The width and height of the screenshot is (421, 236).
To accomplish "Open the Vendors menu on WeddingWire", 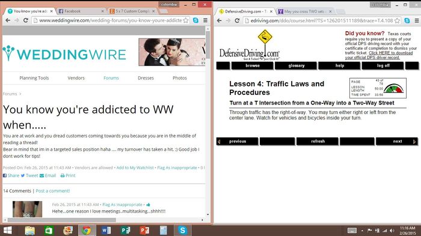I will point(76,78).
